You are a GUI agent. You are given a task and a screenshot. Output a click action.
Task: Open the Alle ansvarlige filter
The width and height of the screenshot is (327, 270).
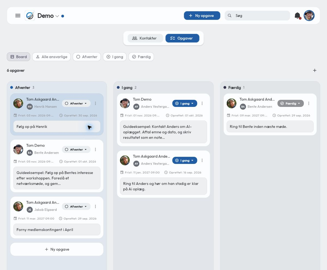[52, 57]
